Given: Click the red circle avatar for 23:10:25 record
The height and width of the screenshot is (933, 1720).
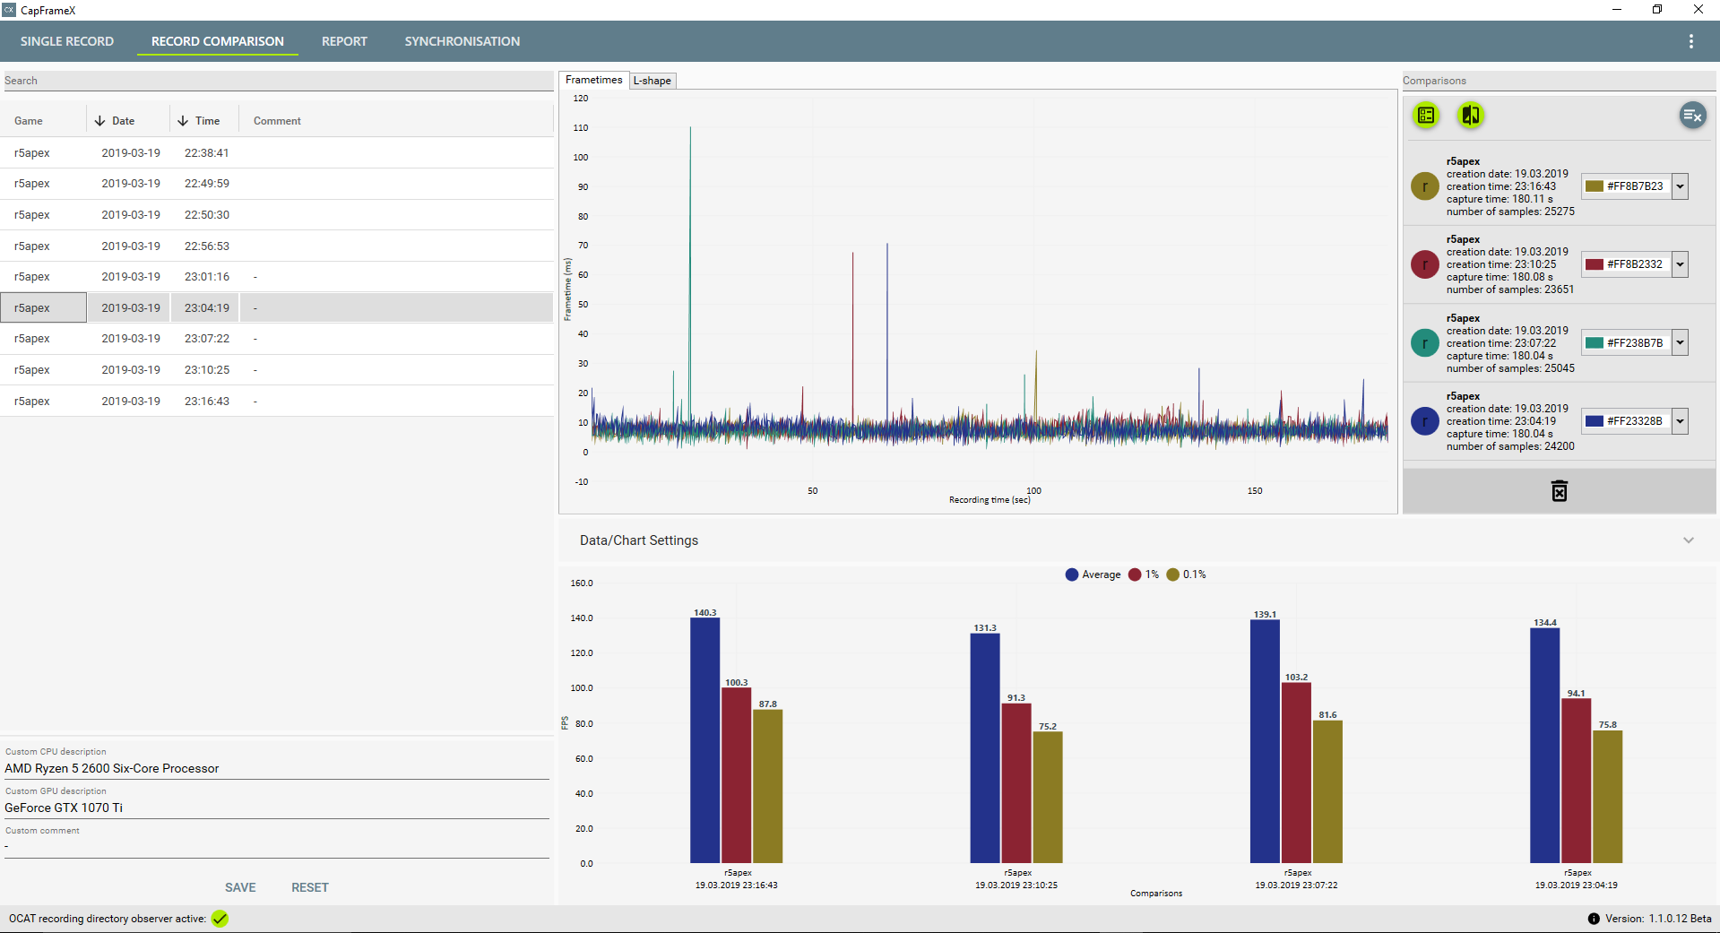Looking at the screenshot, I should click(x=1424, y=264).
